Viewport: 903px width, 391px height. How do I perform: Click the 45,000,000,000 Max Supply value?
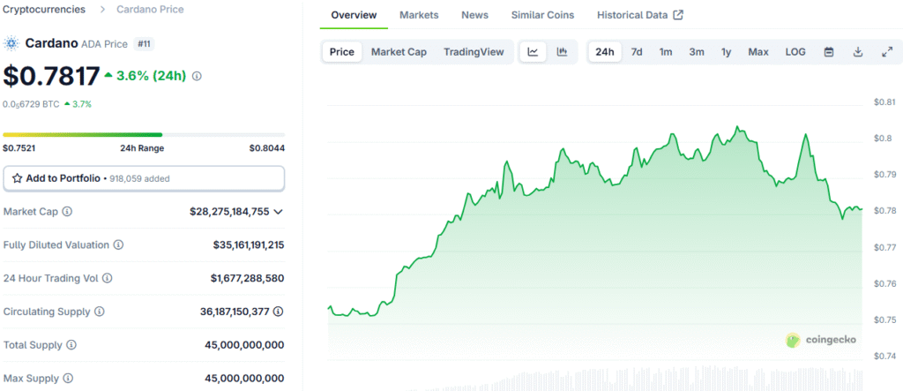(244, 379)
